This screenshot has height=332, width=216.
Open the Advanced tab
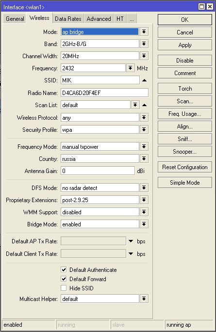coord(99,19)
